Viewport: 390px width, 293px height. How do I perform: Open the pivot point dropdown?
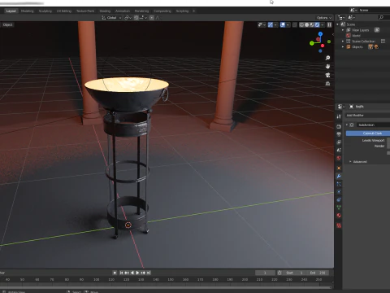pyautogui.click(x=128, y=18)
